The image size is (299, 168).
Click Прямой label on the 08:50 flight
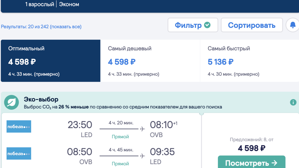point(120,164)
